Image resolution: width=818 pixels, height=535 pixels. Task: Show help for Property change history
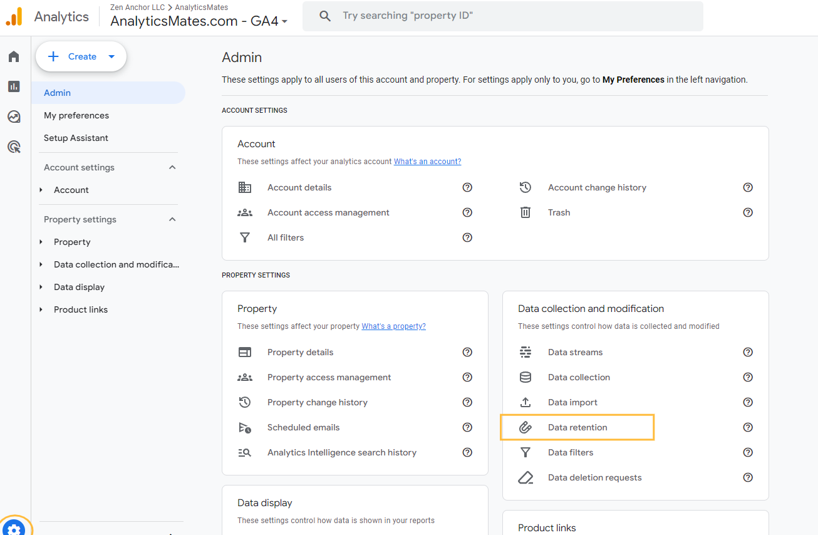point(467,402)
